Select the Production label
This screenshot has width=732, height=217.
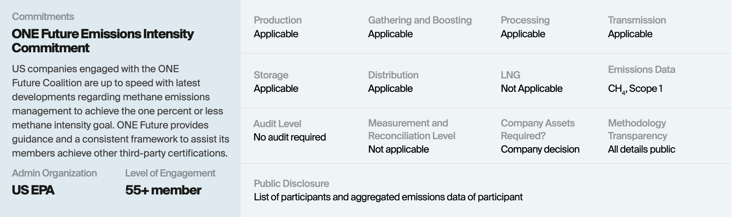coord(278,20)
